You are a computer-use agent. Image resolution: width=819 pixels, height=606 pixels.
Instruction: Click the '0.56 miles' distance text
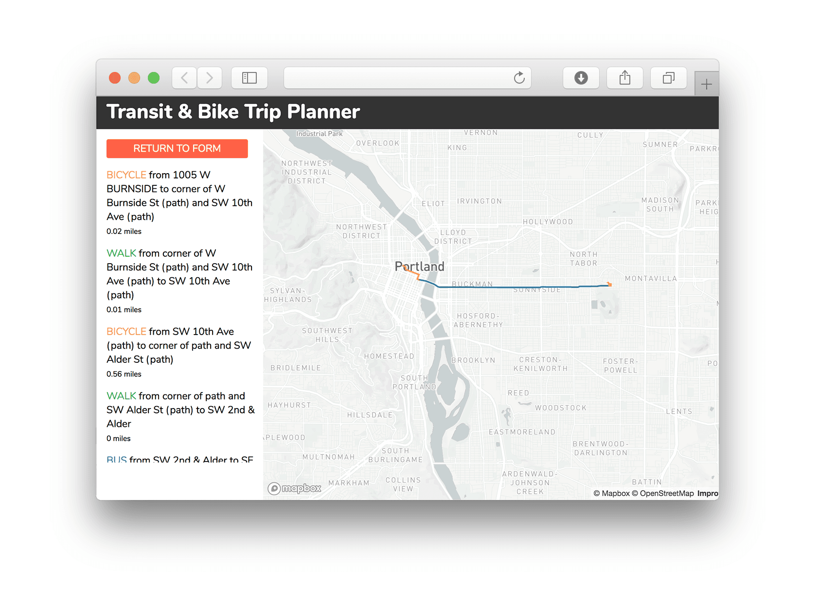[124, 374]
